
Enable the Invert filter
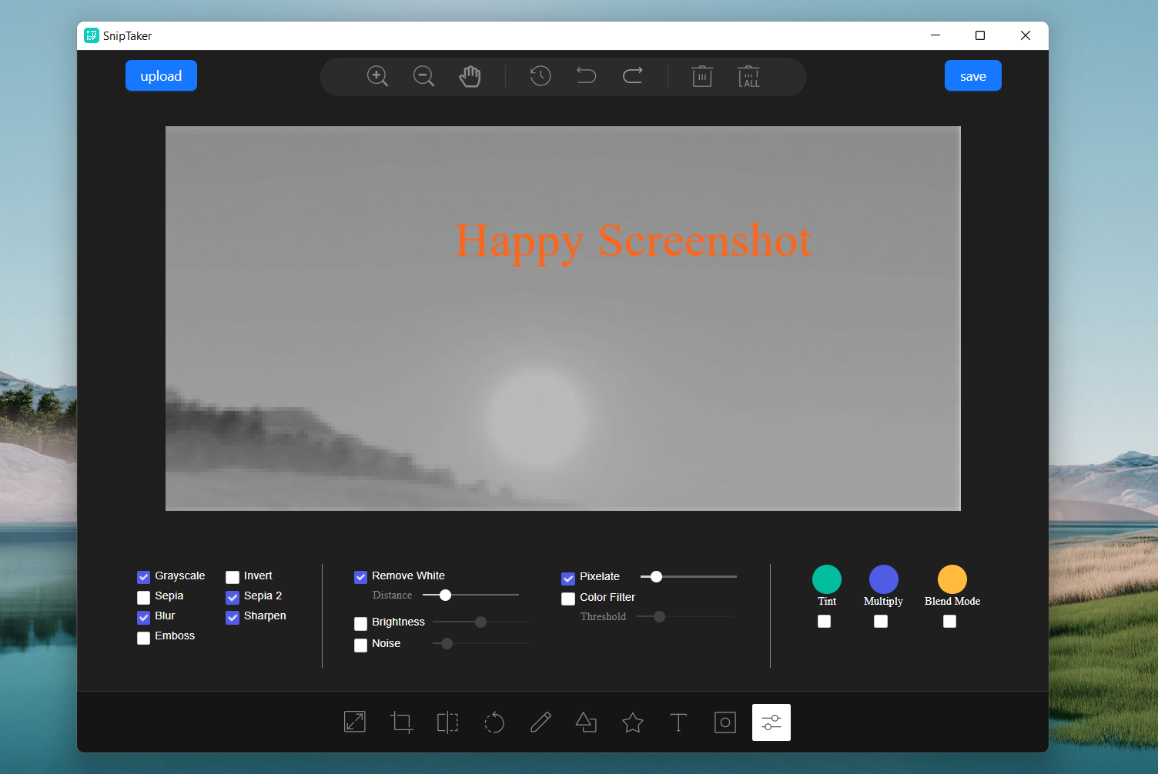(x=233, y=577)
